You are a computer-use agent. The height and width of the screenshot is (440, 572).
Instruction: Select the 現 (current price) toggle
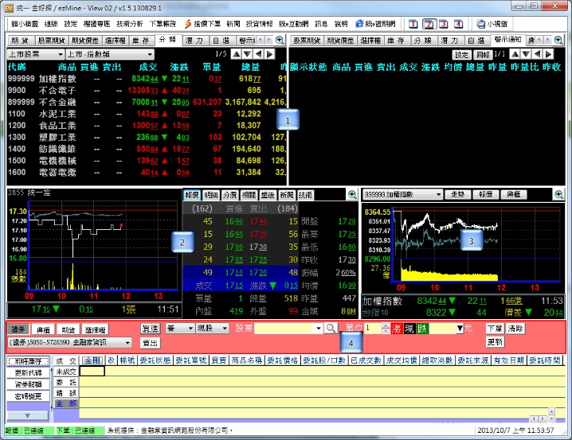(x=408, y=328)
